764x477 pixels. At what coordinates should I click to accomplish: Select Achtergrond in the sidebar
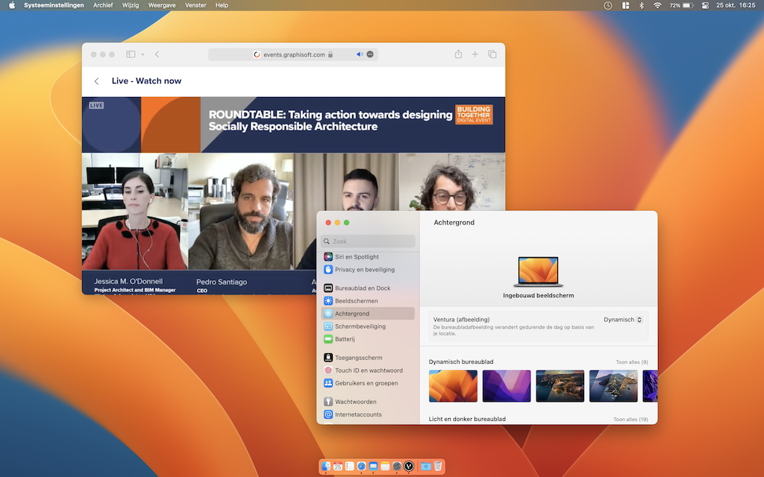(x=368, y=314)
